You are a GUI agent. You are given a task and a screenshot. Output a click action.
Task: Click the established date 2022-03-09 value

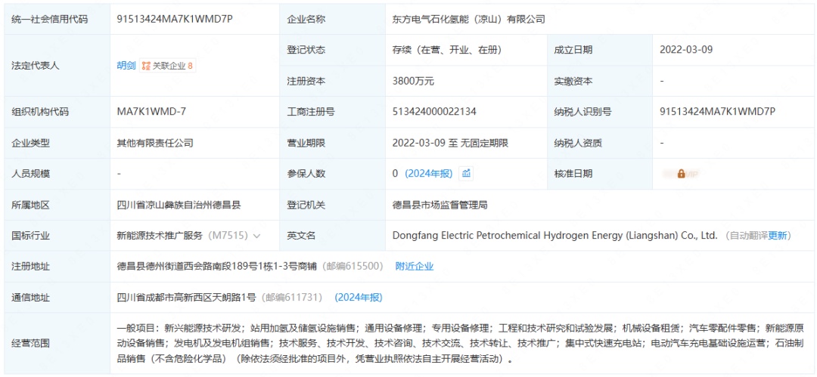click(x=686, y=50)
